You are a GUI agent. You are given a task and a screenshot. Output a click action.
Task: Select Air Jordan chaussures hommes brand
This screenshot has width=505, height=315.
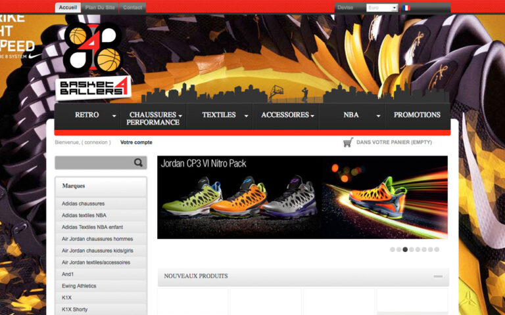[x=97, y=239]
